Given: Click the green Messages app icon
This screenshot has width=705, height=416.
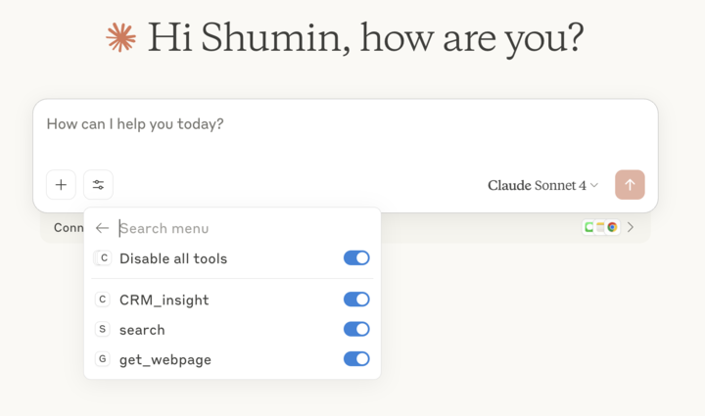Looking at the screenshot, I should (x=589, y=227).
